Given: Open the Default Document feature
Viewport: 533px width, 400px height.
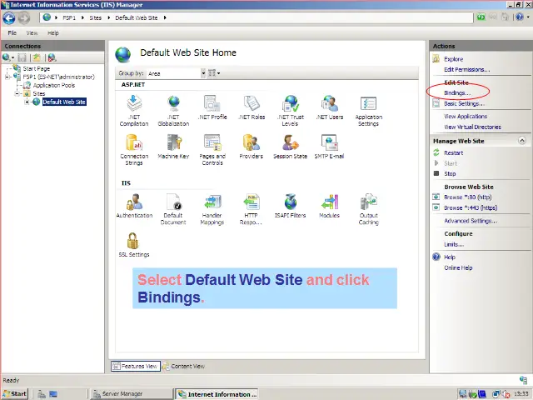Looking at the screenshot, I should [x=173, y=209].
